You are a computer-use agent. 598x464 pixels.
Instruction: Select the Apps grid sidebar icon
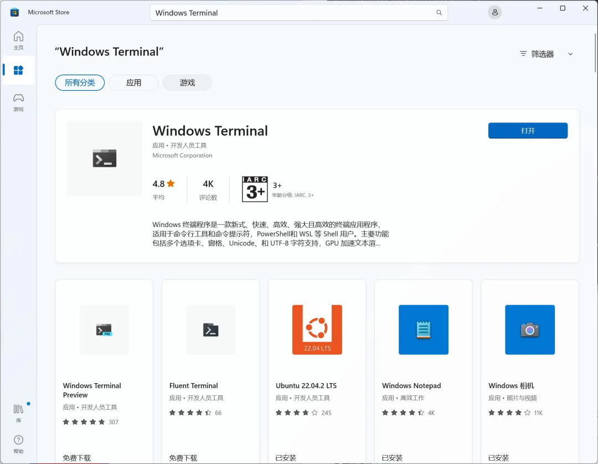tap(18, 70)
